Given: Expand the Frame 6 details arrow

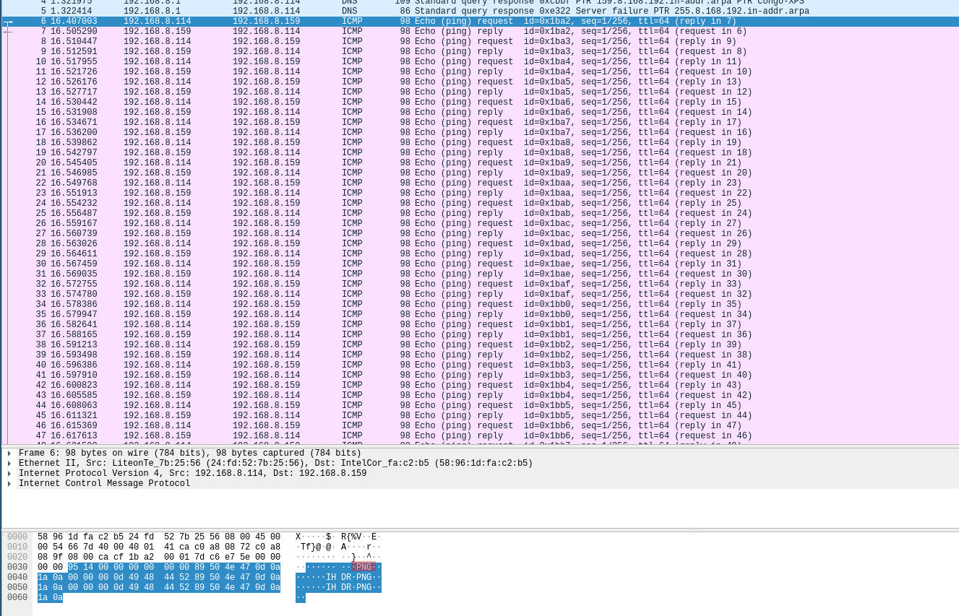Looking at the screenshot, I should pos(9,454).
